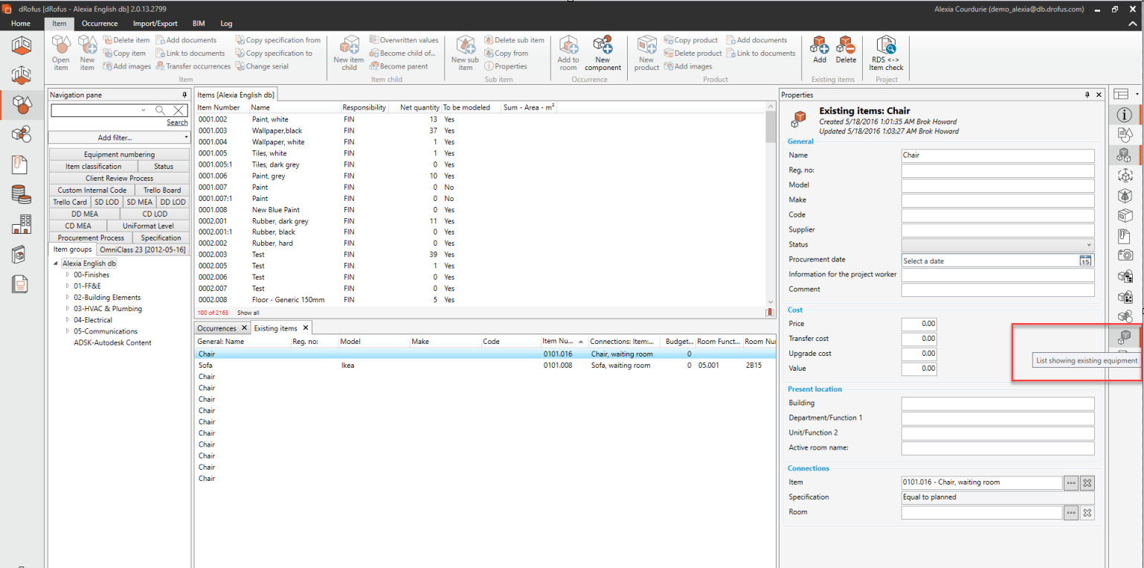Clear the connected Room with X button

click(x=1087, y=512)
